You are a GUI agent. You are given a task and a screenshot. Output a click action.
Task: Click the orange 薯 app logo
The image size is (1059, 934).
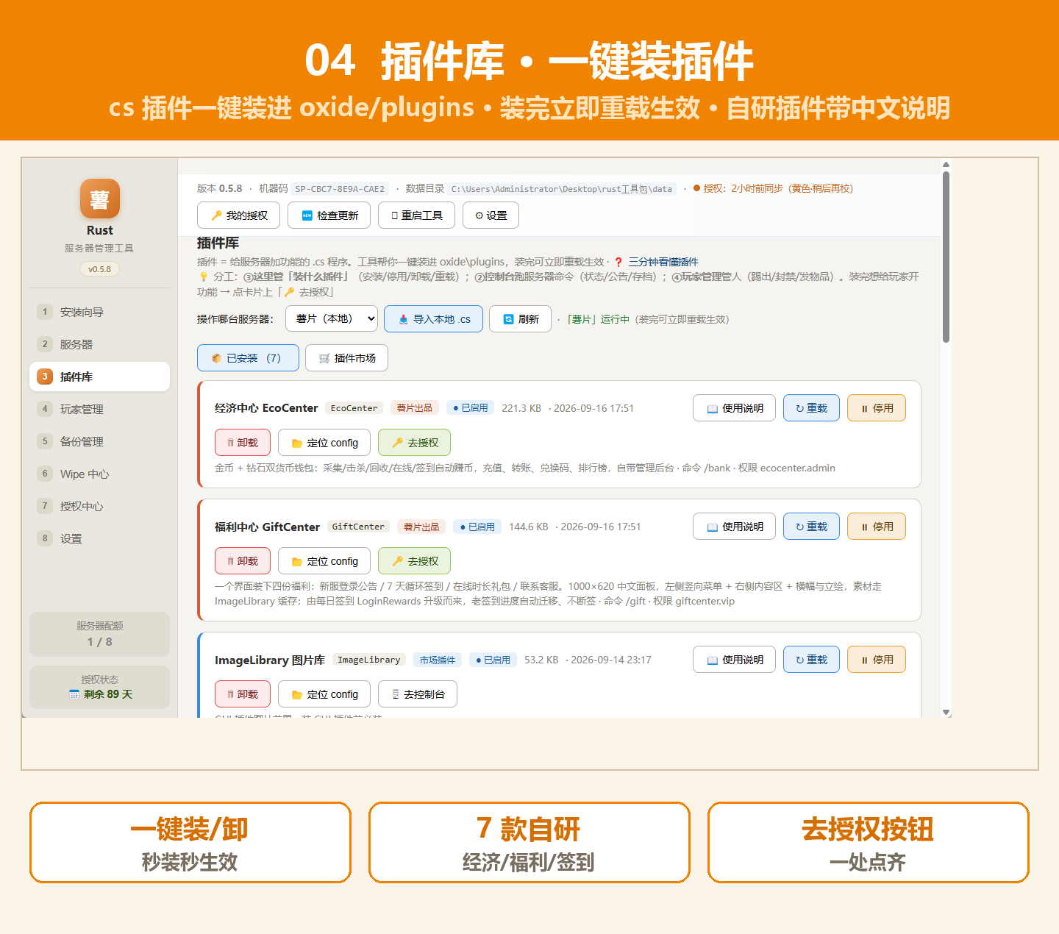pyautogui.click(x=100, y=199)
